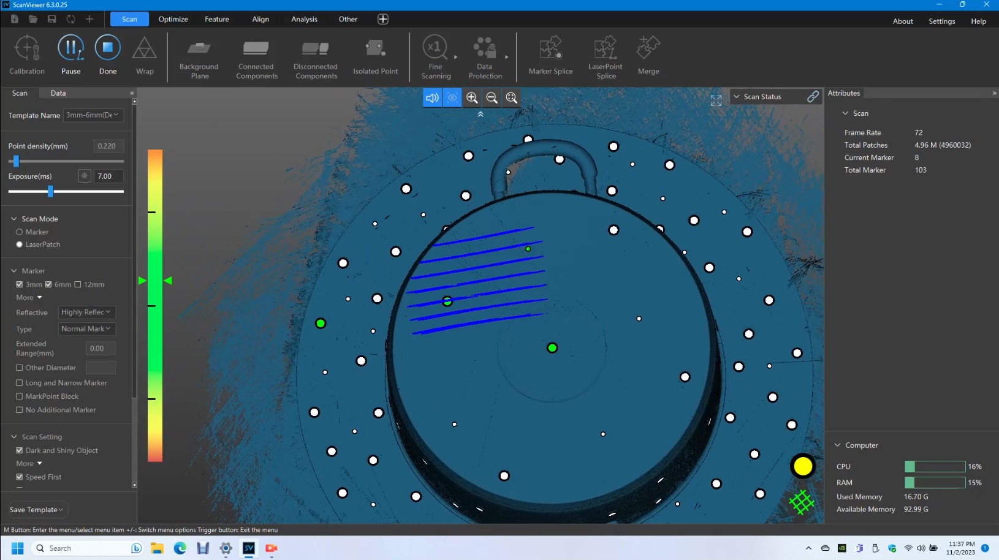This screenshot has height=560, width=999.
Task: Select Connected Components tool
Action: click(257, 59)
